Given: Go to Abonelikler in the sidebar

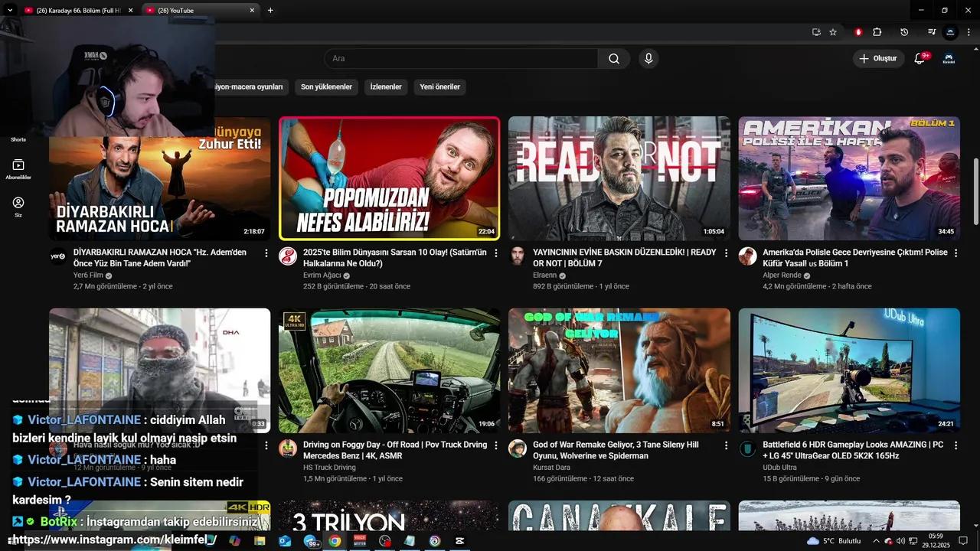Looking at the screenshot, I should 18,169.
